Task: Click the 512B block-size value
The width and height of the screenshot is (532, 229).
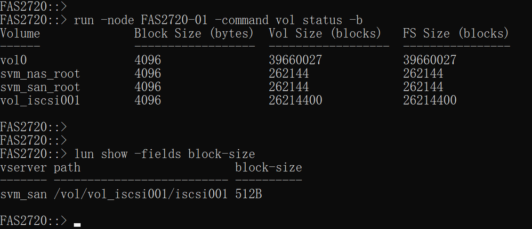Action: pos(248,194)
